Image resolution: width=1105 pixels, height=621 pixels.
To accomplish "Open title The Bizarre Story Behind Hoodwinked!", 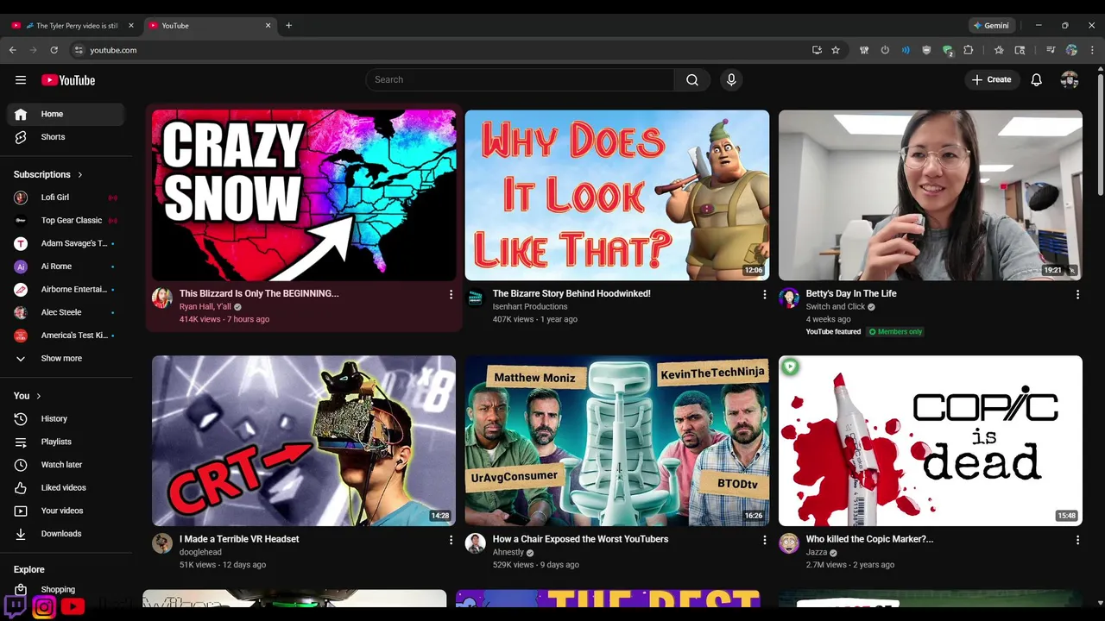I will (x=571, y=293).
